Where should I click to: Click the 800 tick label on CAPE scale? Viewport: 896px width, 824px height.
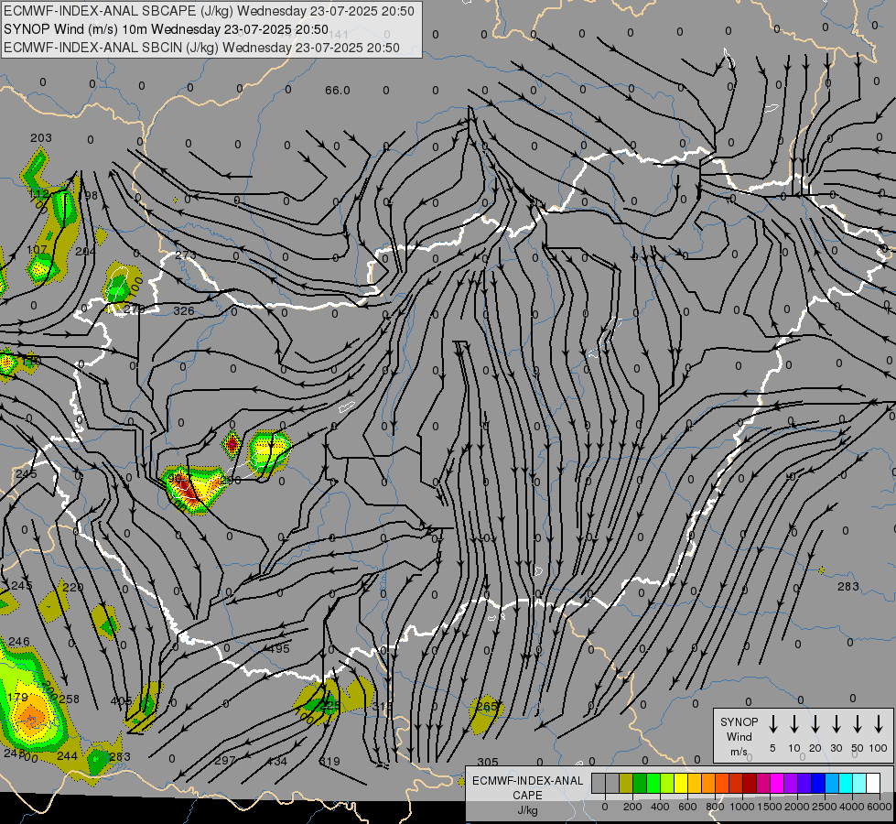[x=715, y=807]
